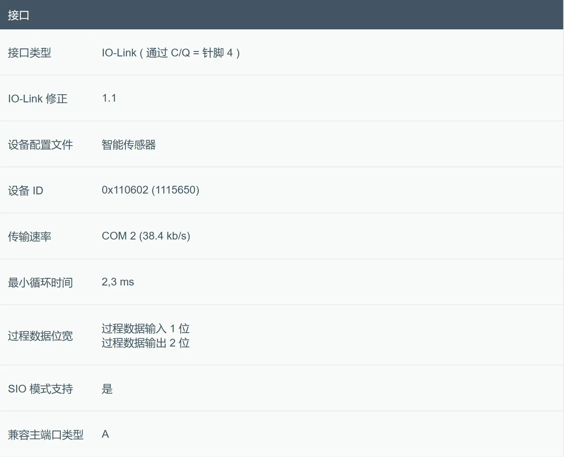
Task: Select the port type value A
Action: coord(105,434)
